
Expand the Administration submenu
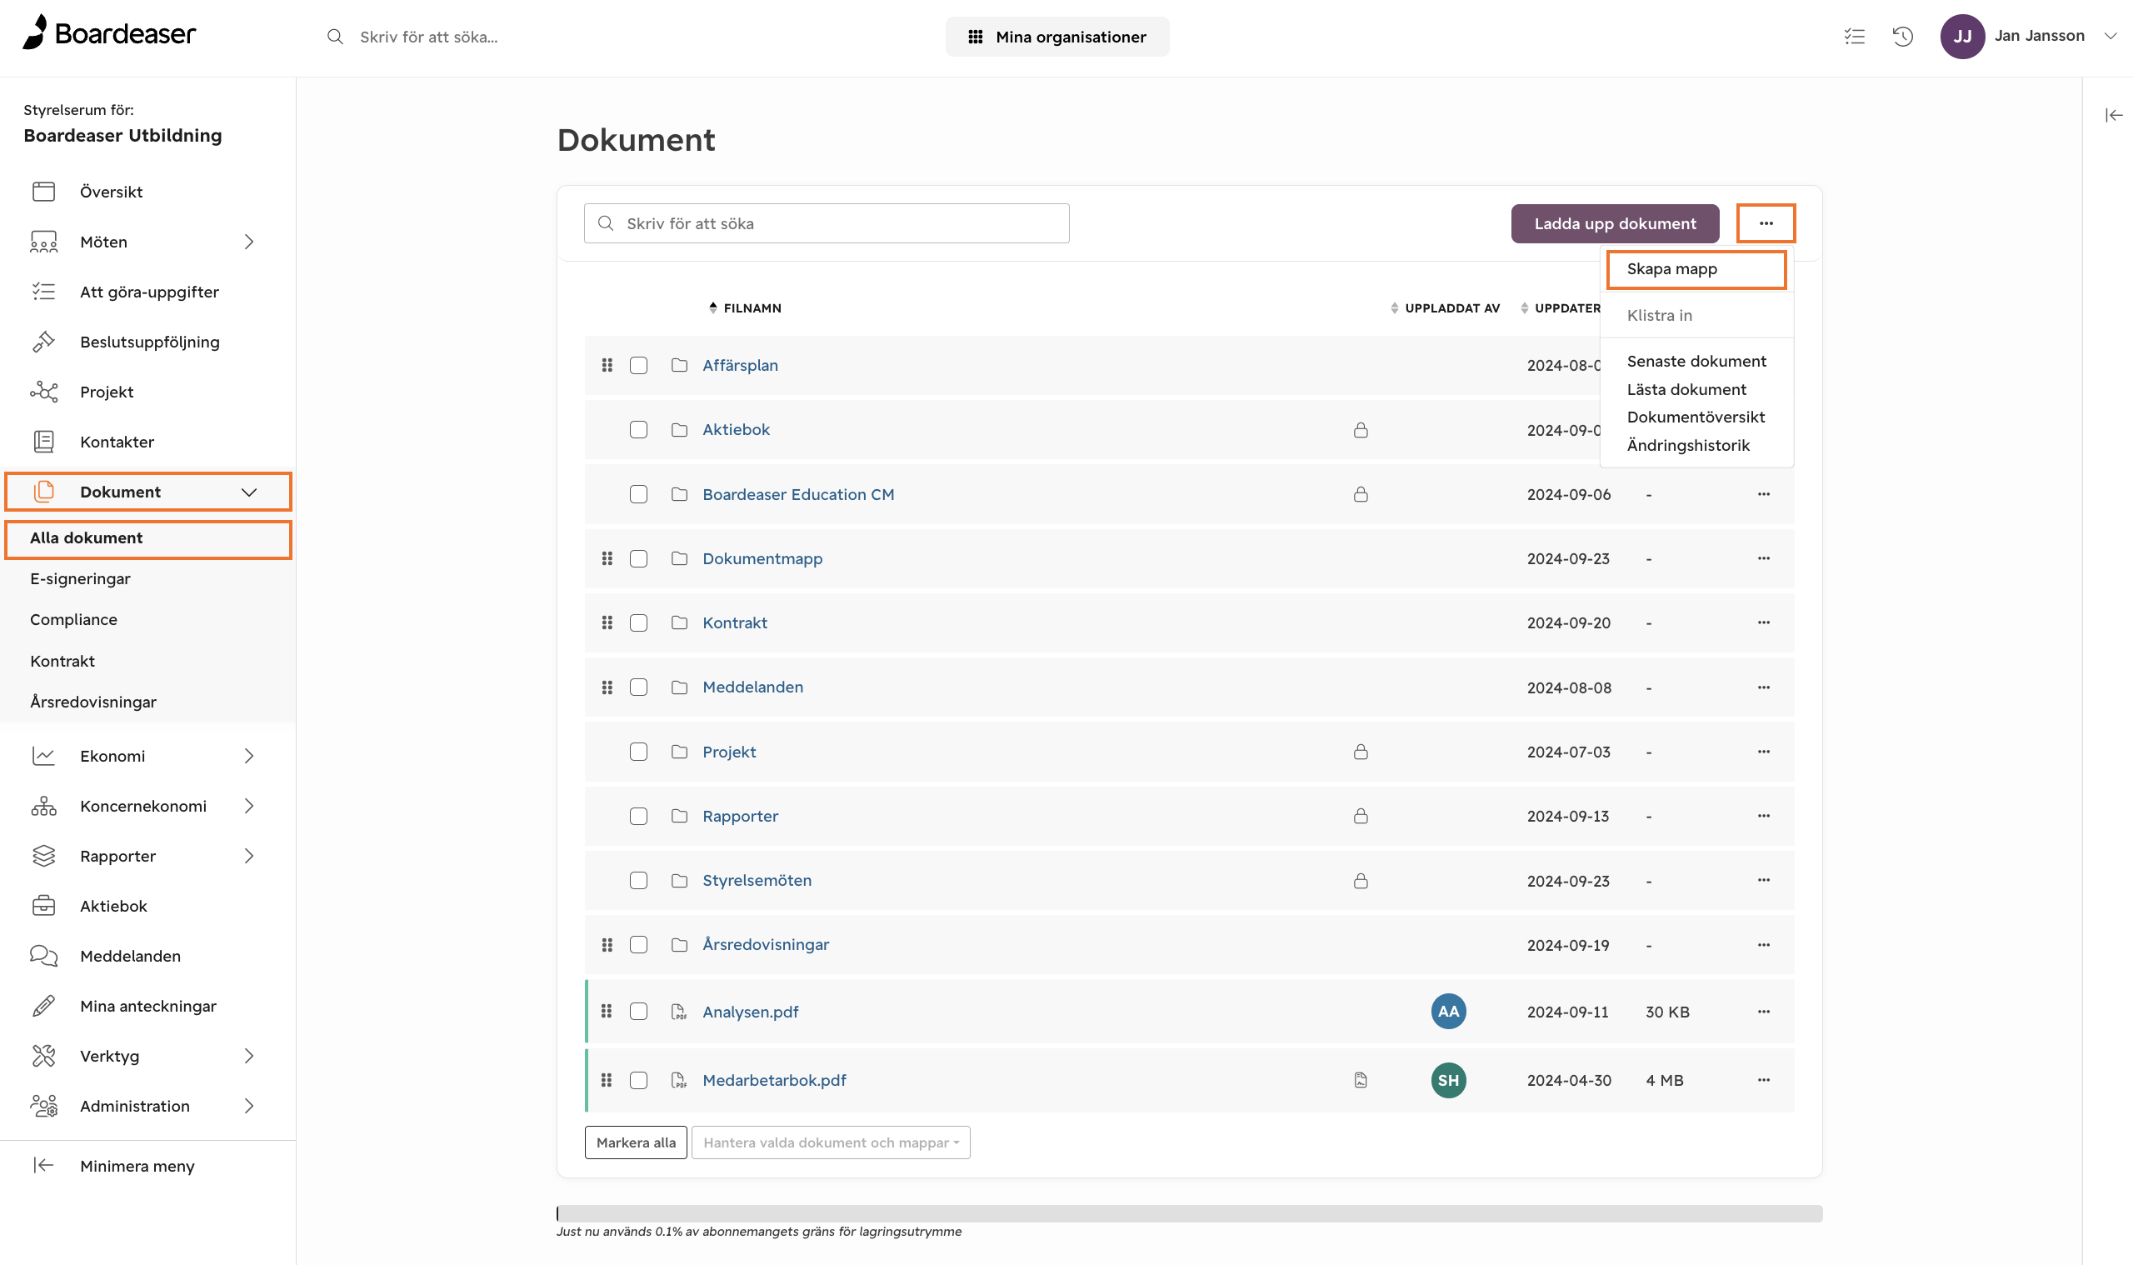click(249, 1106)
